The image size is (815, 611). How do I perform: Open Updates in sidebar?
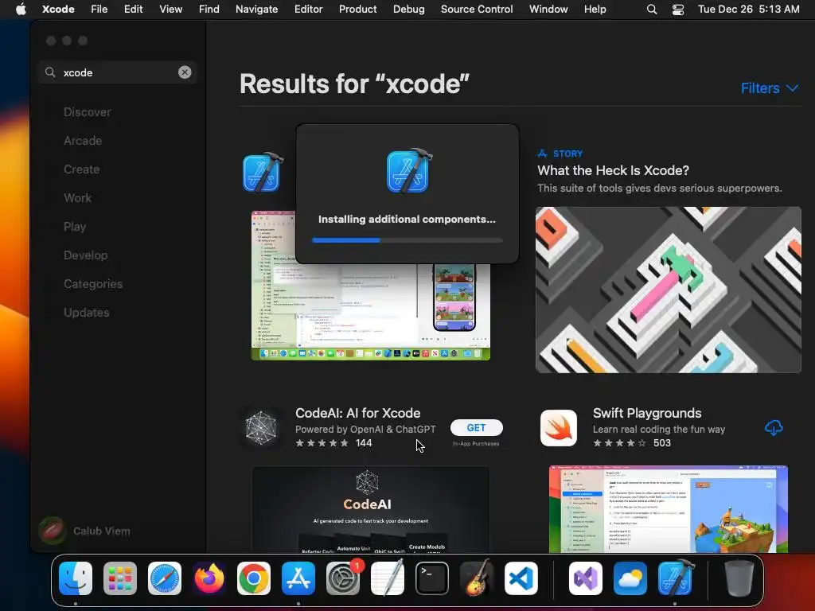(x=86, y=312)
